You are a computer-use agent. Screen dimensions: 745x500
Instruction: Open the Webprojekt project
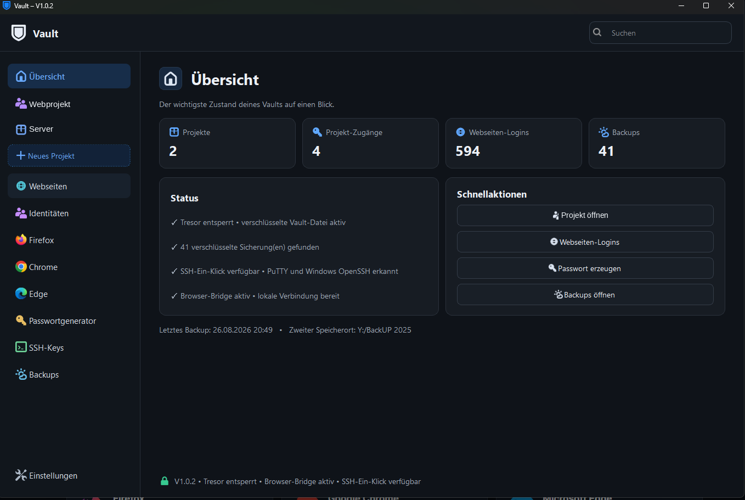pos(69,104)
